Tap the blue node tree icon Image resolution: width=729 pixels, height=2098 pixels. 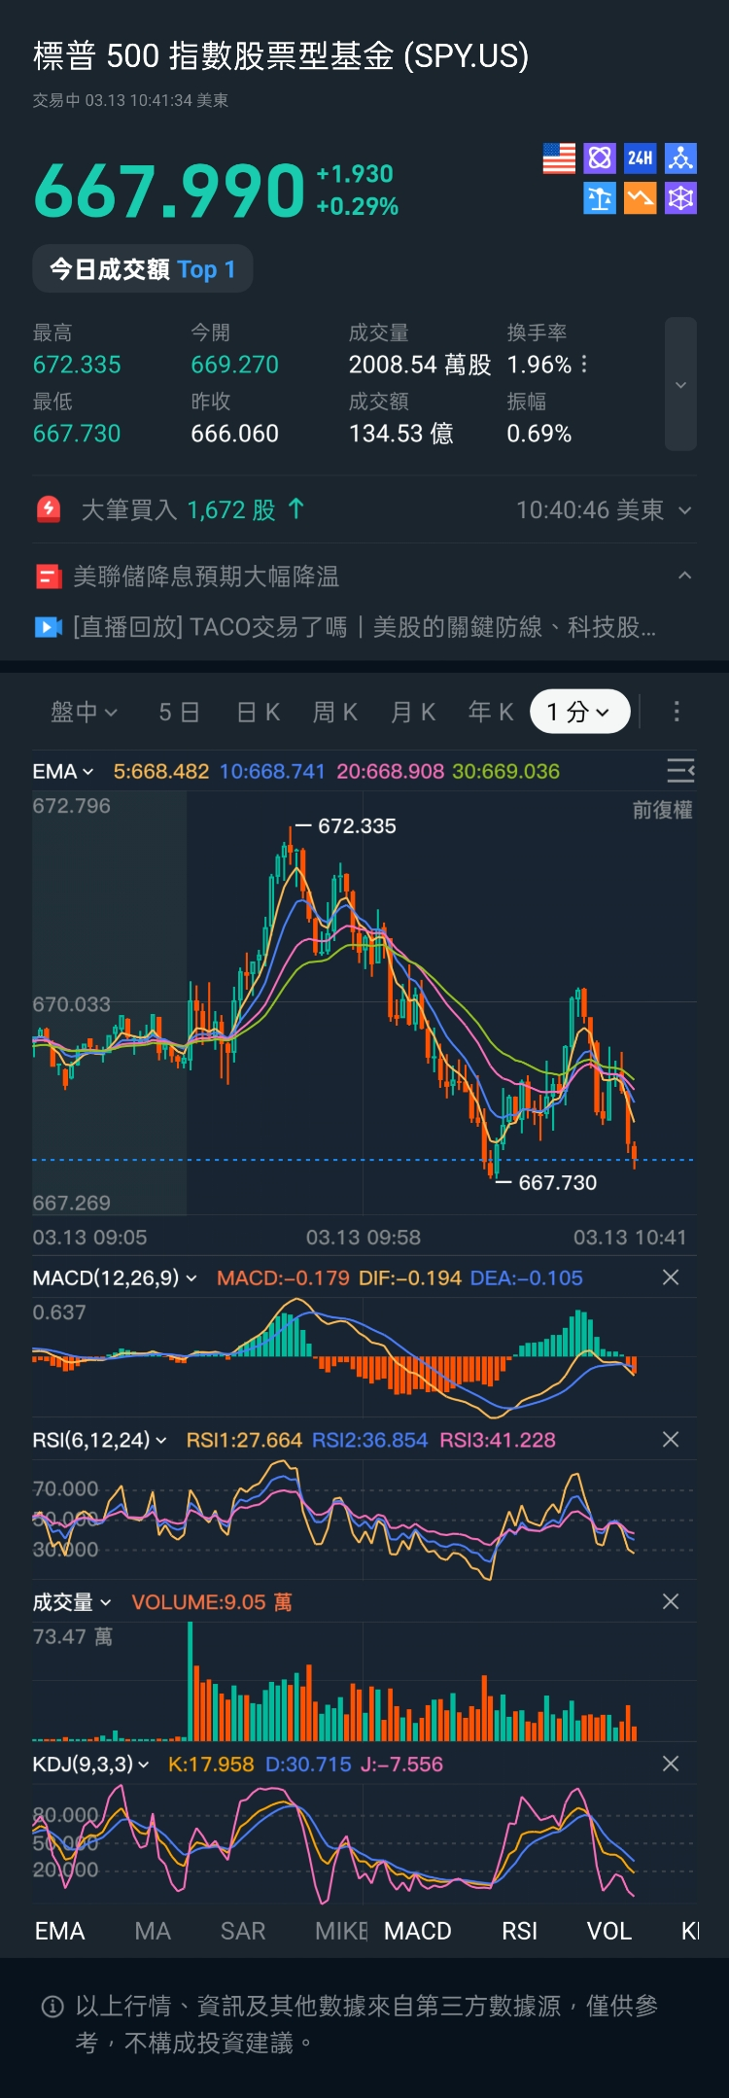(680, 158)
